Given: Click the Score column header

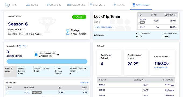Looking at the screenshot, I should pos(84,88).
